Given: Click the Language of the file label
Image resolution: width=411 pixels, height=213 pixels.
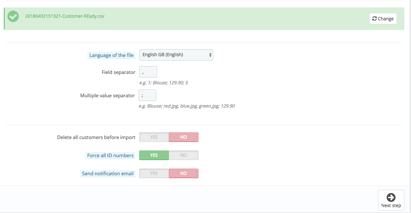Looking at the screenshot, I should tap(111, 55).
